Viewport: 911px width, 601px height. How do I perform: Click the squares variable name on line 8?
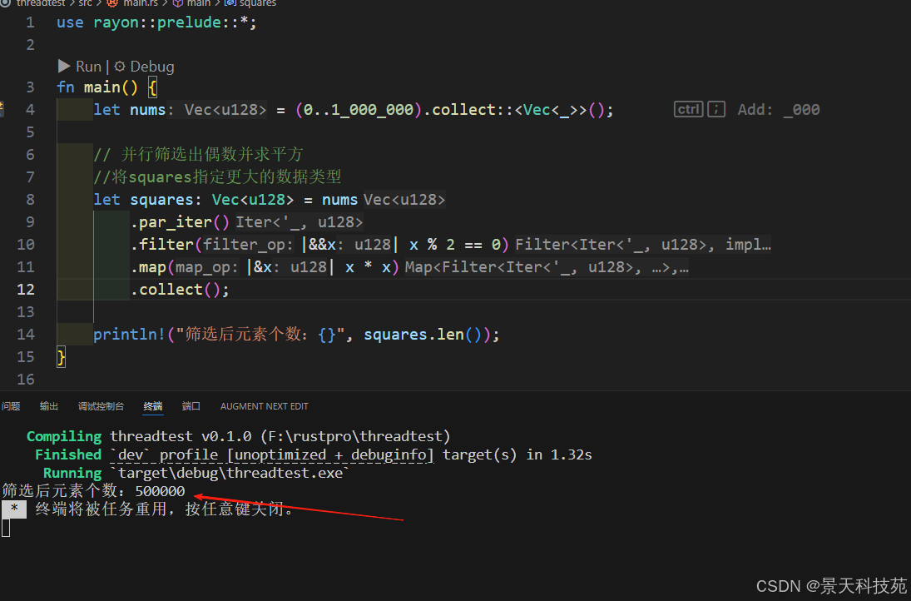click(x=161, y=200)
